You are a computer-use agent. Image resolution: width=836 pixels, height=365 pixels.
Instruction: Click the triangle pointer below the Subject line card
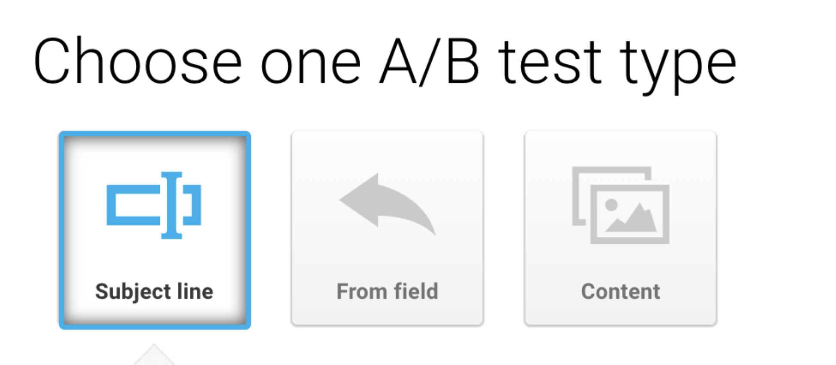tap(154, 355)
